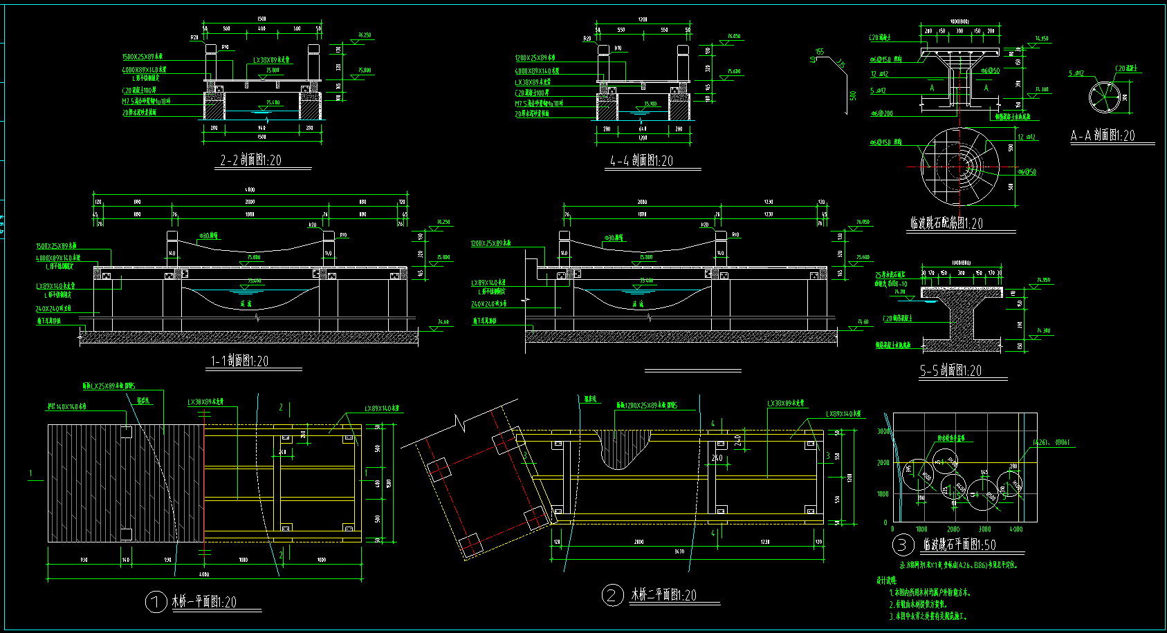Select the 2-2 剖面图1:20 title text
This screenshot has width=1167, height=633.
point(250,160)
